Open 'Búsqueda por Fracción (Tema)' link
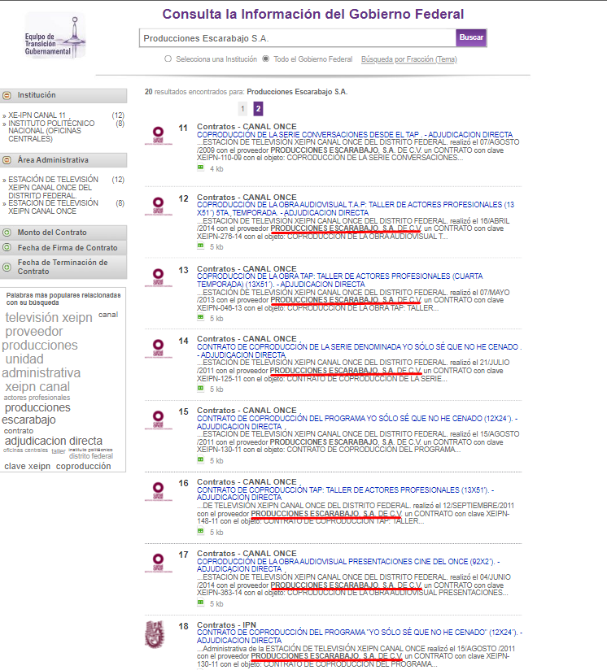The width and height of the screenshot is (607, 670). pyautogui.click(x=409, y=59)
